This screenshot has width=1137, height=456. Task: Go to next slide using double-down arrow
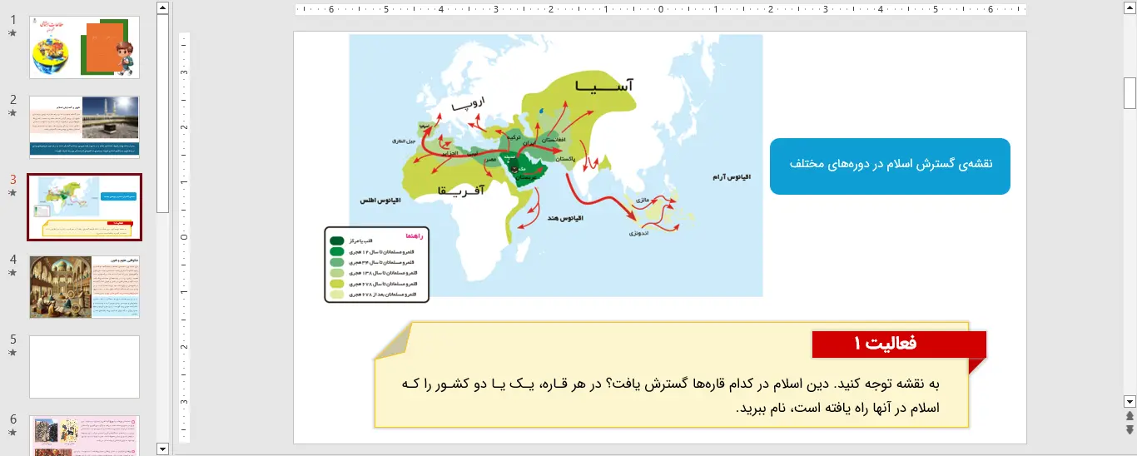pyautogui.click(x=1130, y=429)
